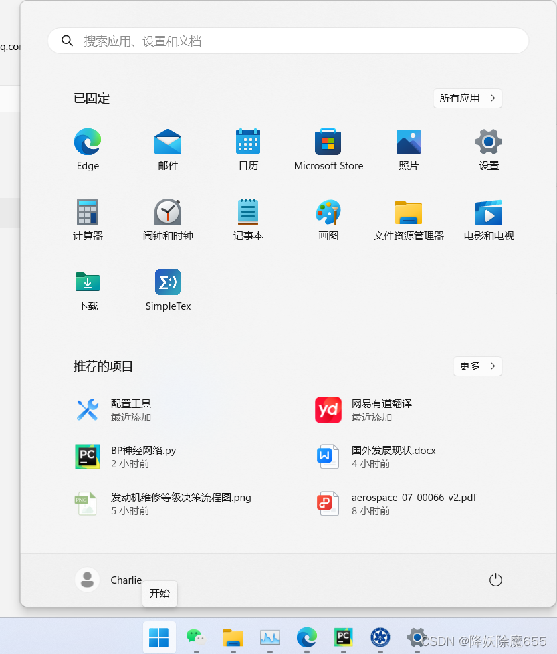Launch Microsoft Store from pinned apps
This screenshot has height=654, width=557.
(x=328, y=149)
